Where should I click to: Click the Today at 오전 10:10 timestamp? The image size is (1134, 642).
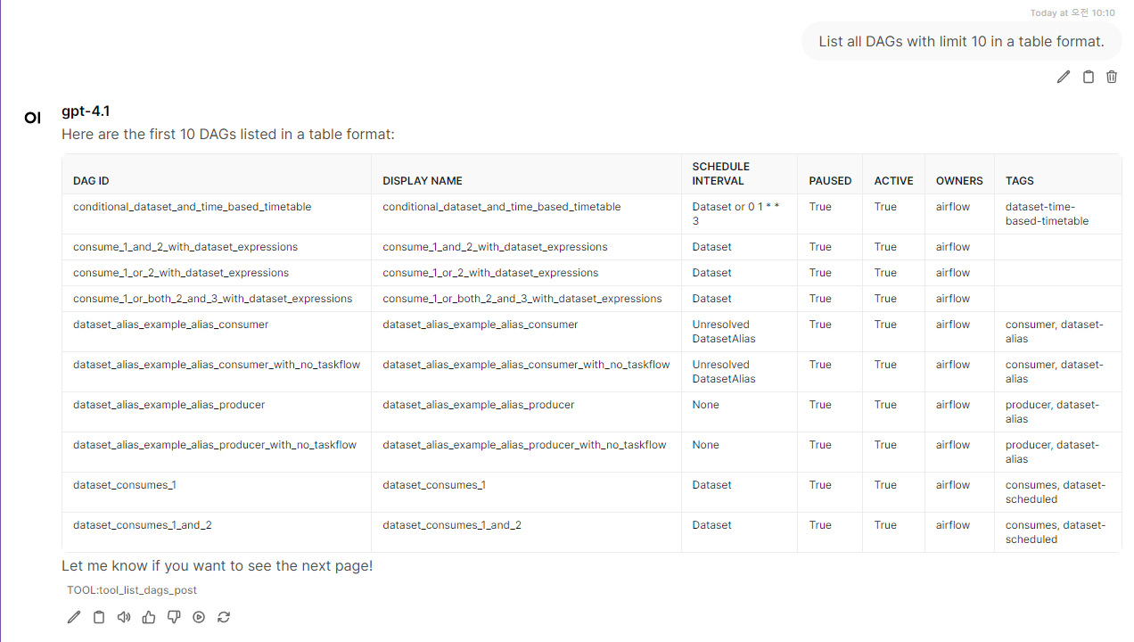[x=1072, y=12]
